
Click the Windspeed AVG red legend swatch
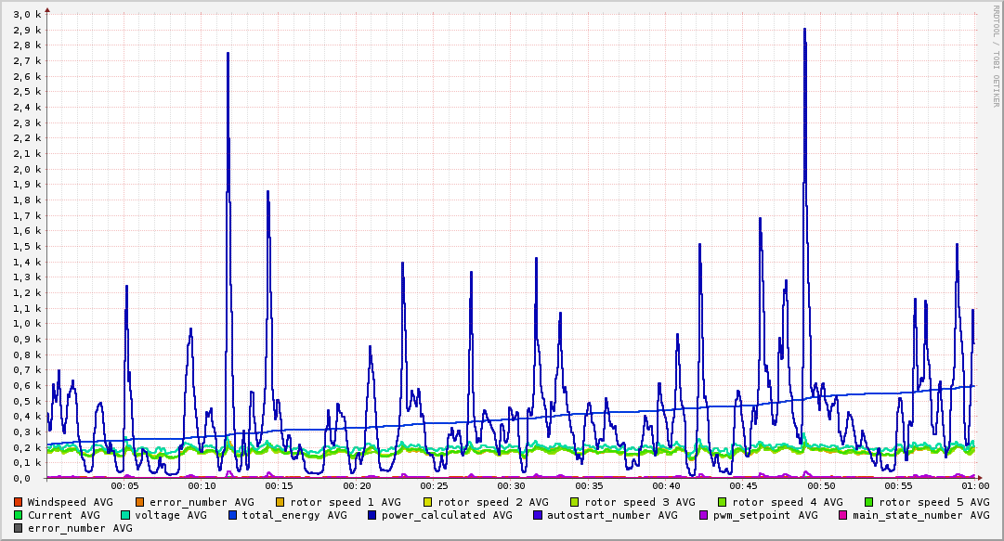18,503
